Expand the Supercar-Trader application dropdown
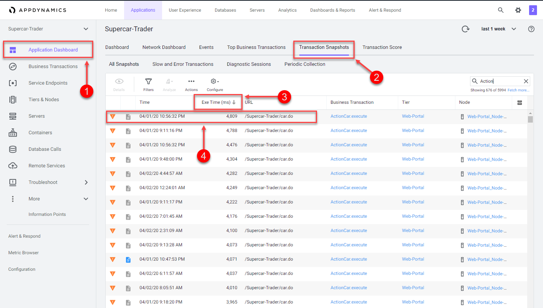The height and width of the screenshot is (308, 543). coord(86,29)
